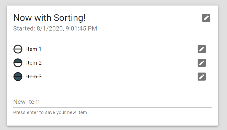Click the edit pencil beside Item 3

pyautogui.click(x=201, y=77)
